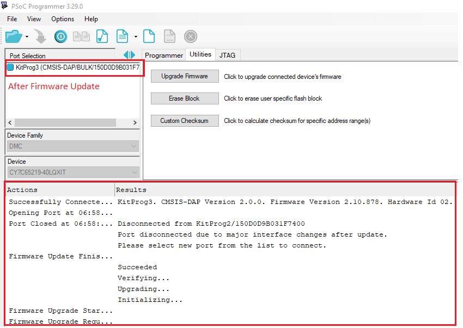Click the grey circled-X abort icon
Viewport: 463px width, 328px height.
[191, 36]
